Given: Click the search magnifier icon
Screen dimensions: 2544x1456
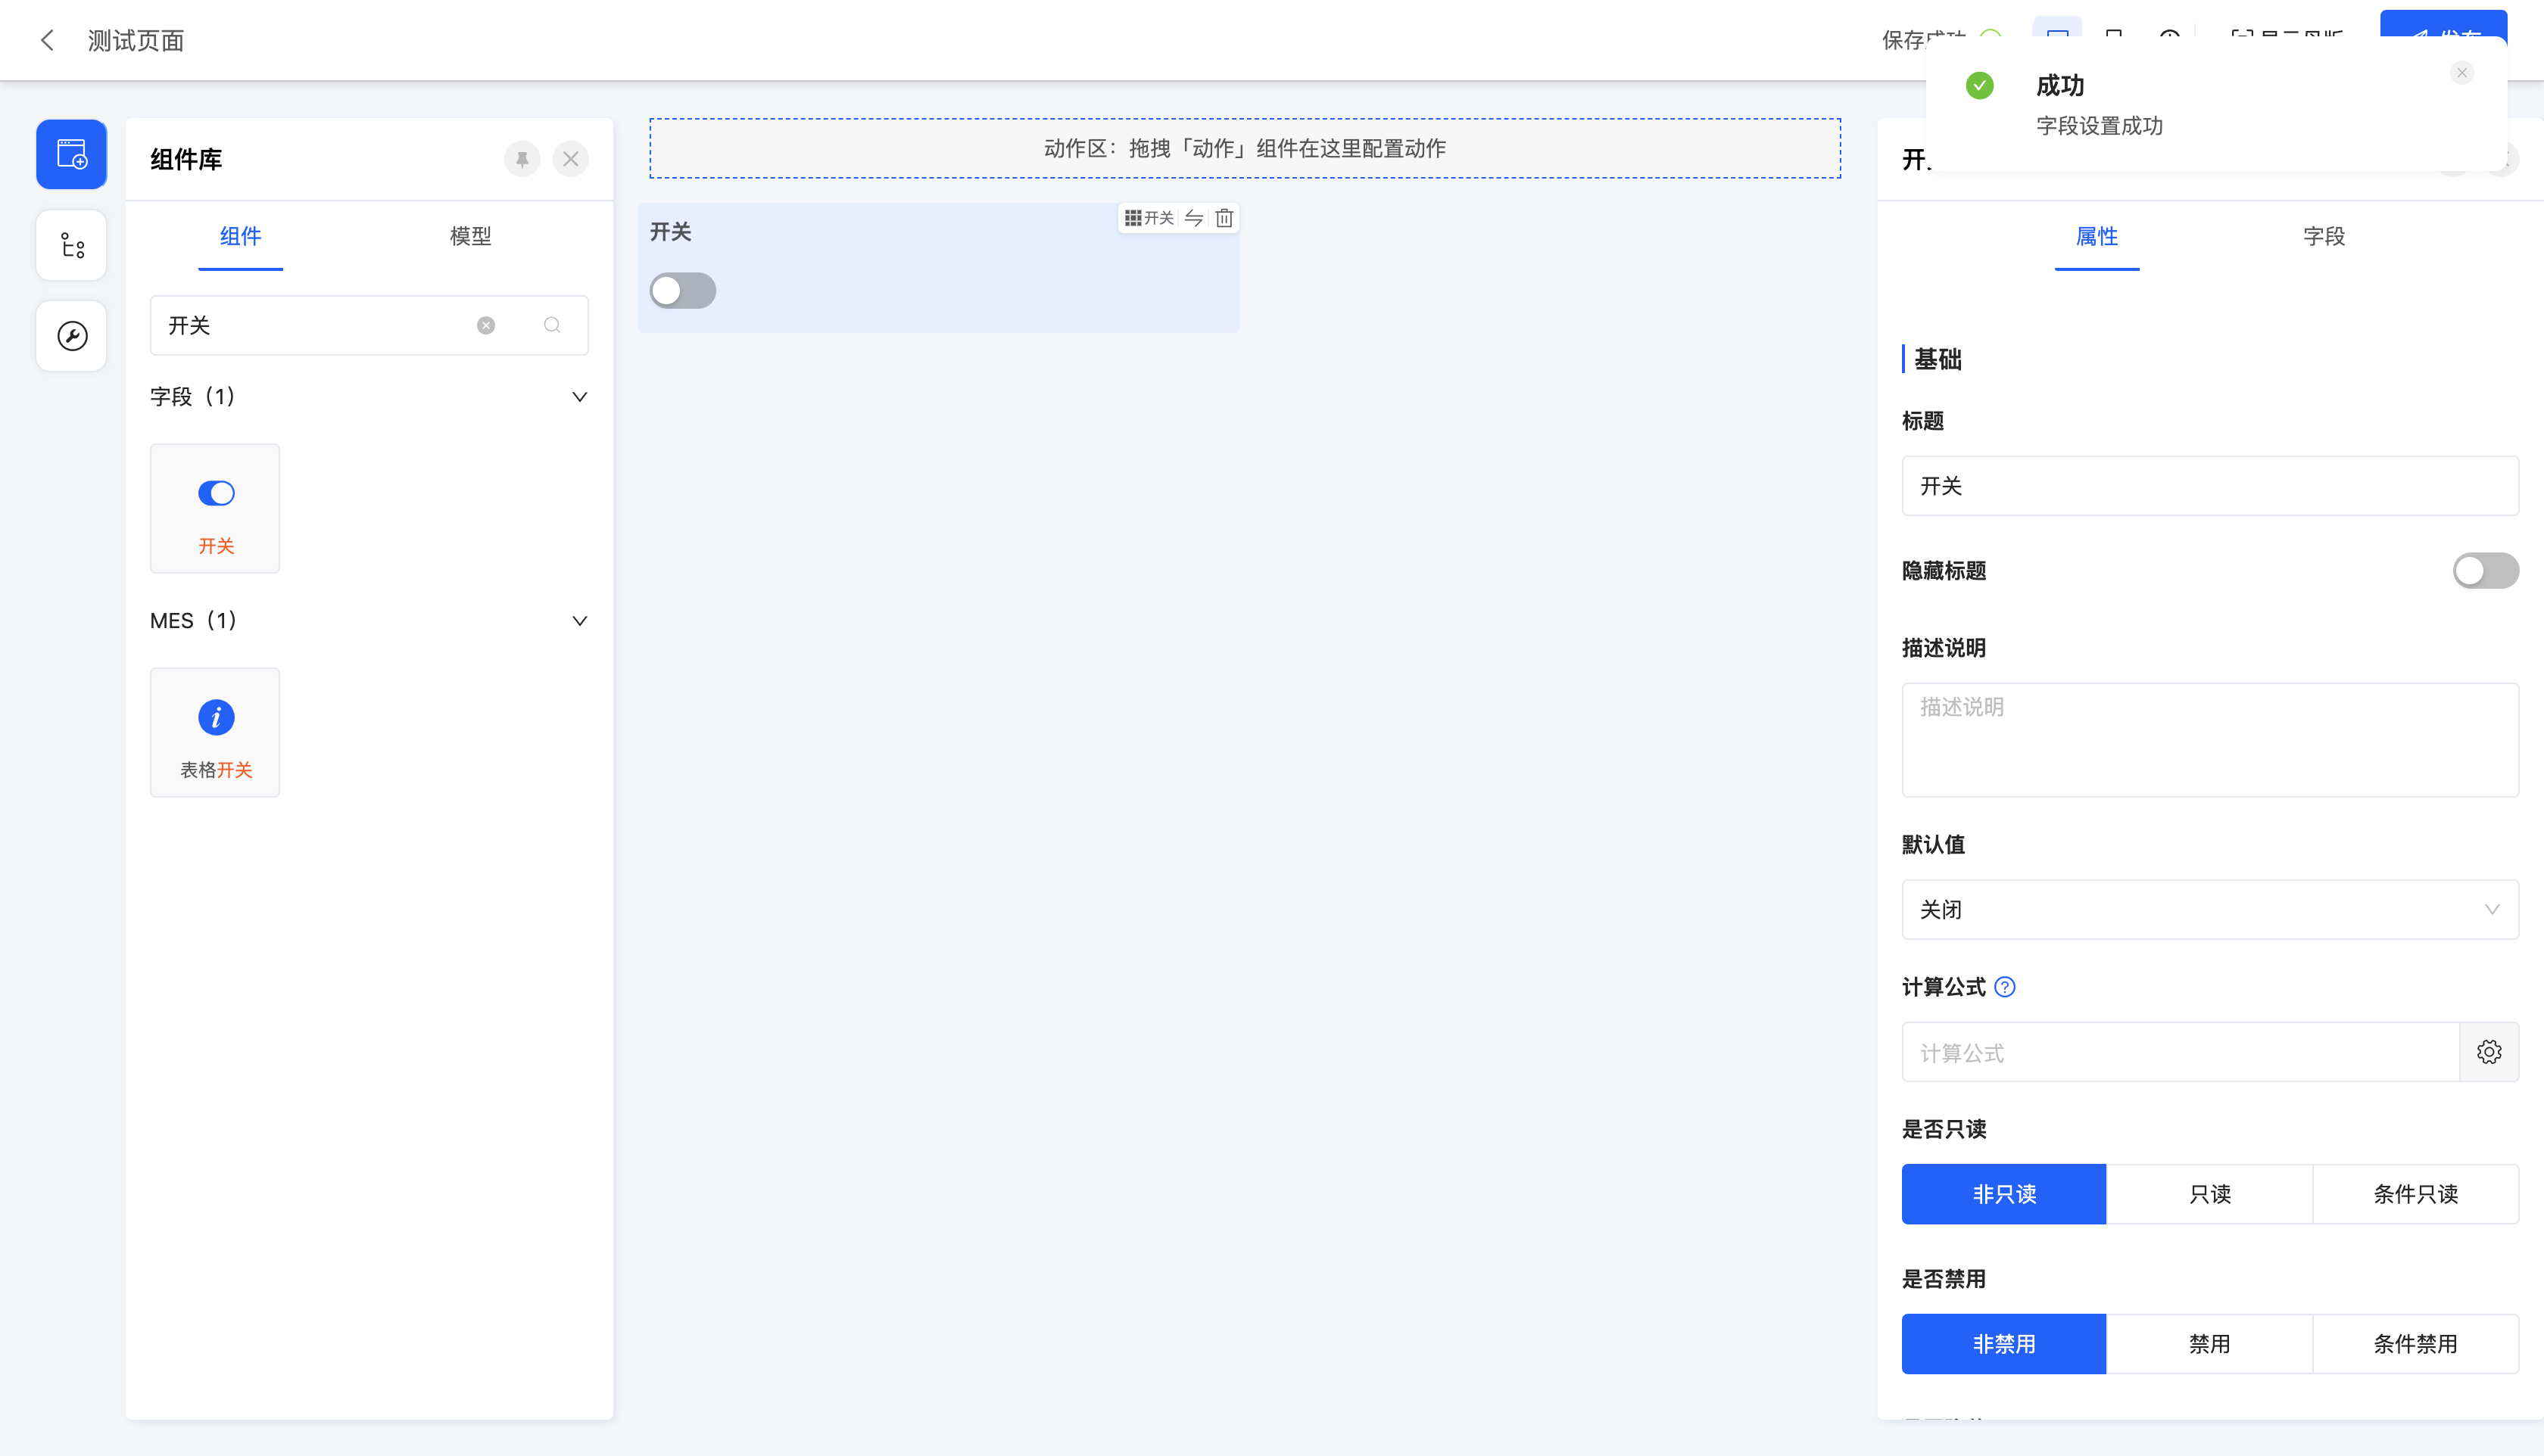Looking at the screenshot, I should [551, 325].
